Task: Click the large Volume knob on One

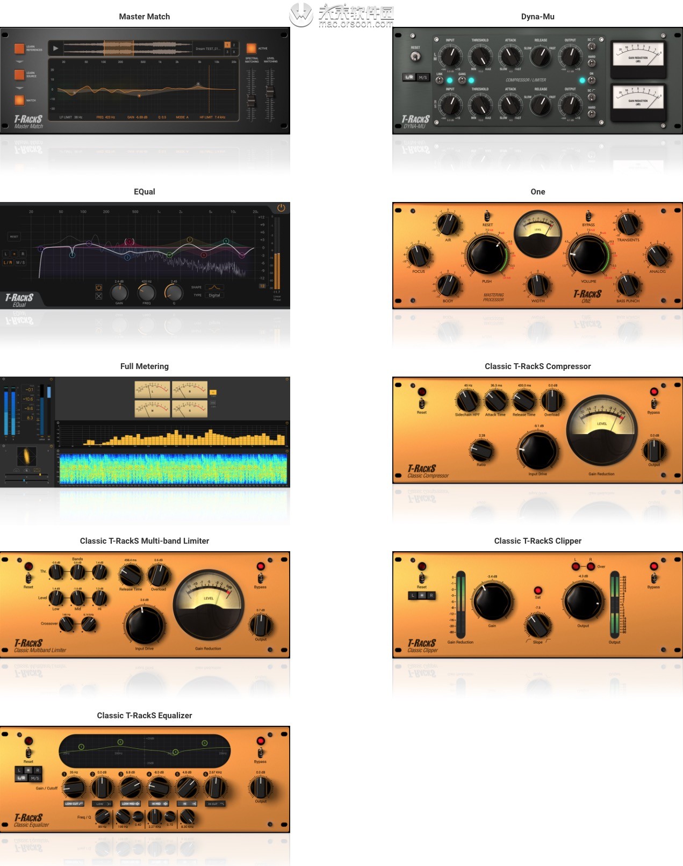Action: [x=588, y=256]
